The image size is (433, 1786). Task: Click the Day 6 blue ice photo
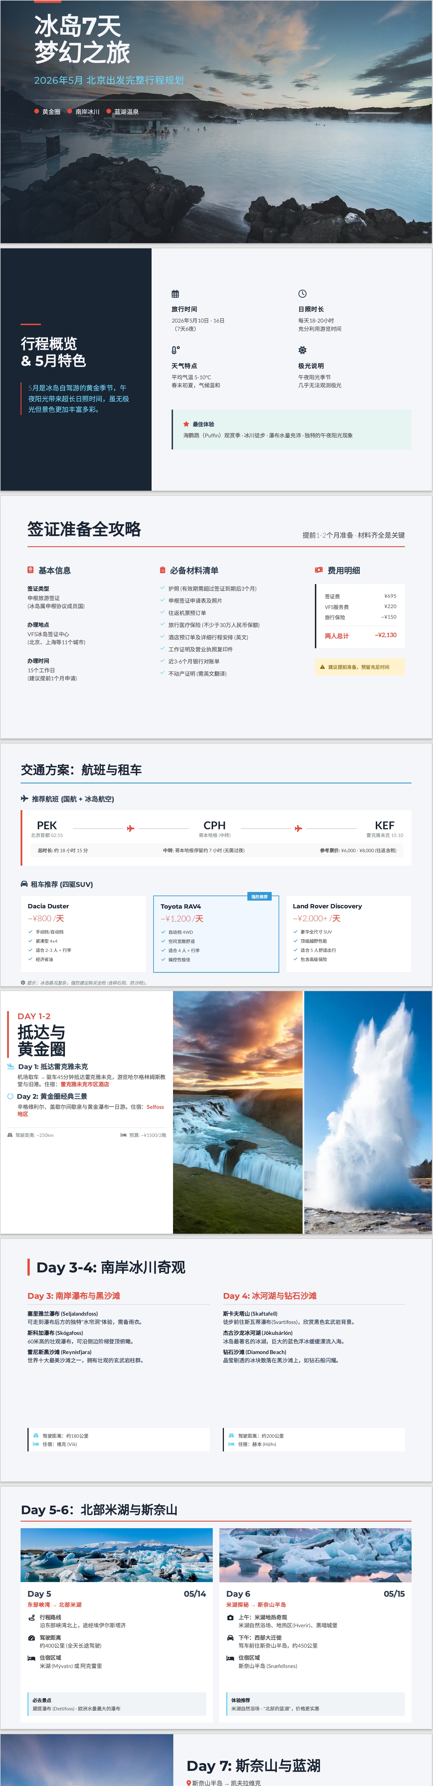point(315,1555)
